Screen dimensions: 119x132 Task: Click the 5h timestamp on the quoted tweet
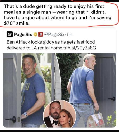click(x=70, y=35)
